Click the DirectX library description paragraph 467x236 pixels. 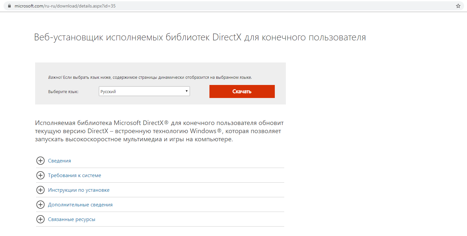click(x=159, y=131)
